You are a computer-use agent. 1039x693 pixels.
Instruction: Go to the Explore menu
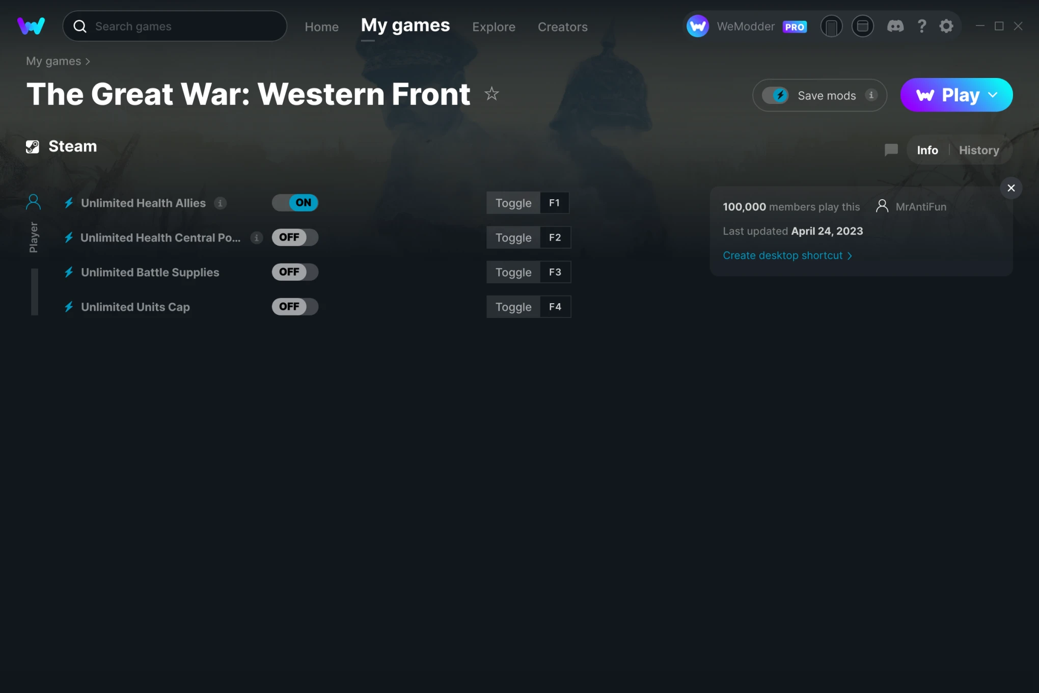click(x=494, y=26)
